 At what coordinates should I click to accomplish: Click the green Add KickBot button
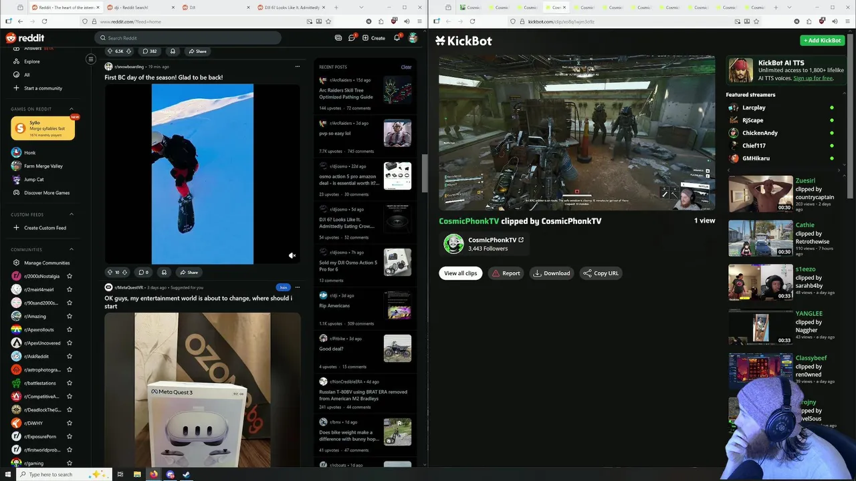pos(823,40)
